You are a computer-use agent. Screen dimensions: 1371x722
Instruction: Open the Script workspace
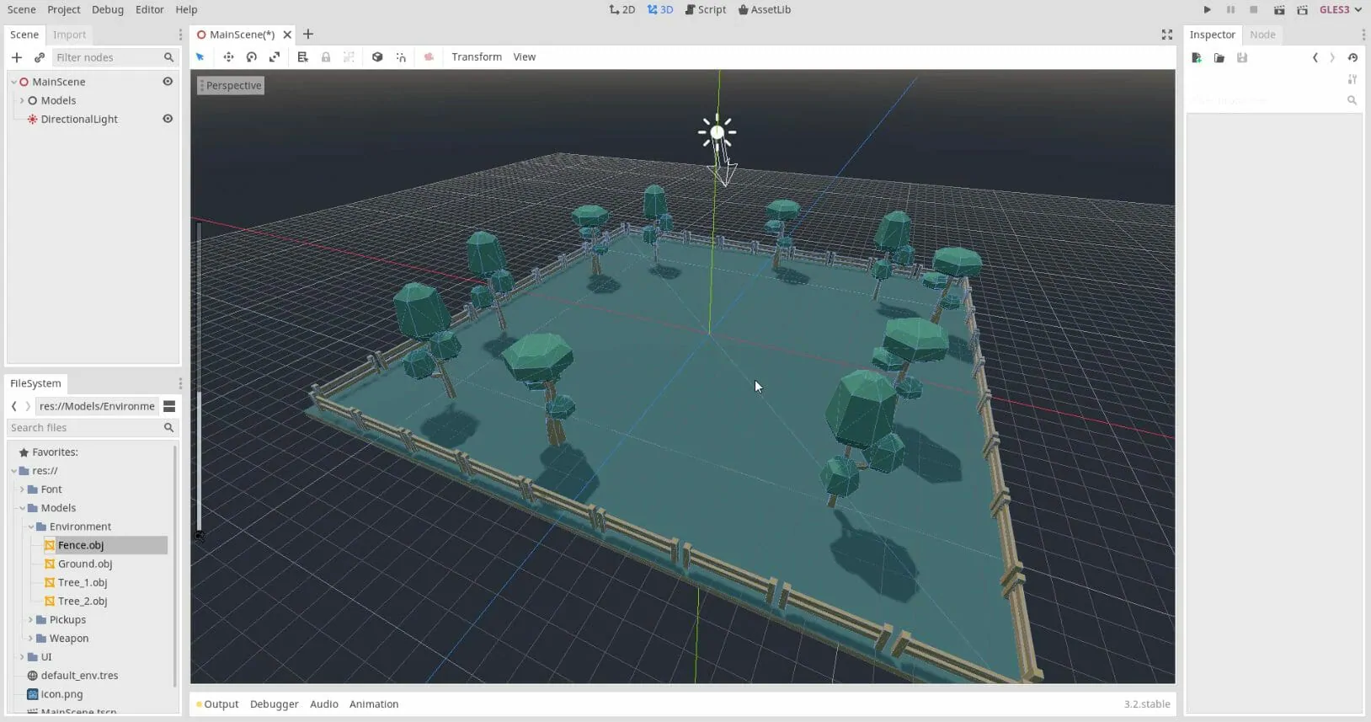[706, 10]
